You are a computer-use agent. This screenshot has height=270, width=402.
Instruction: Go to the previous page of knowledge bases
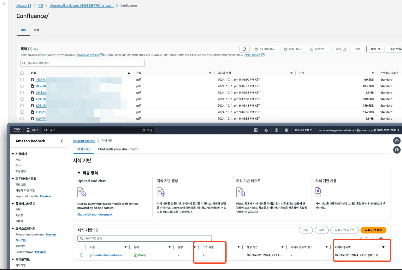point(361,238)
